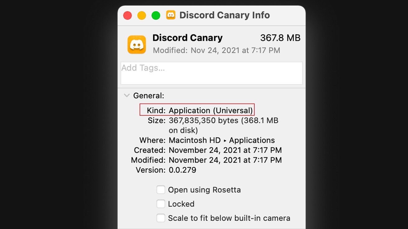The image size is (408, 229).
Task: Click Applications in the Where path
Action: tap(252, 140)
